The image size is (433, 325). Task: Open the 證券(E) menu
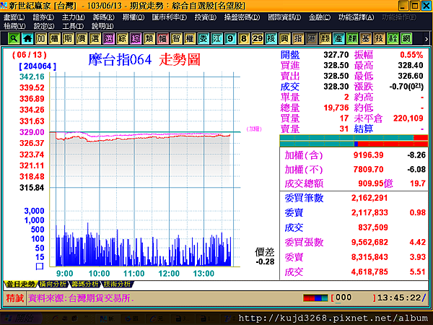43,17
